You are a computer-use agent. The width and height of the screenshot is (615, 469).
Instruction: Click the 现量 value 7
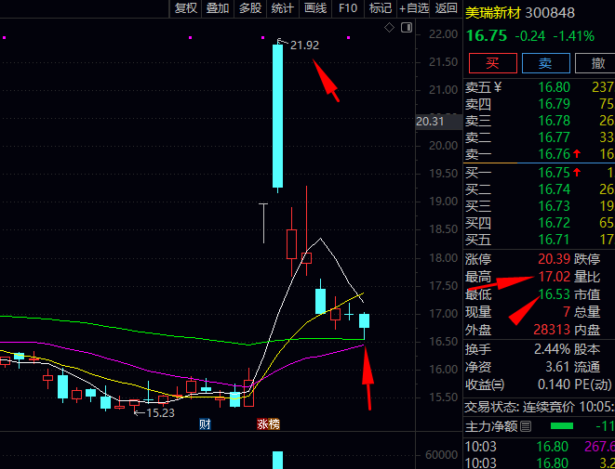coord(567,312)
